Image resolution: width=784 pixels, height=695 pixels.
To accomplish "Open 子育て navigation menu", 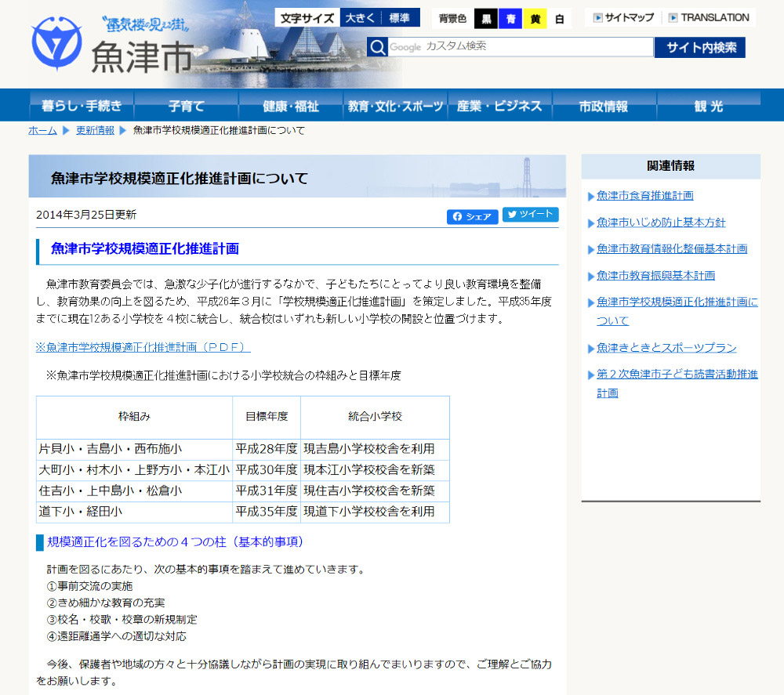I will tap(186, 106).
